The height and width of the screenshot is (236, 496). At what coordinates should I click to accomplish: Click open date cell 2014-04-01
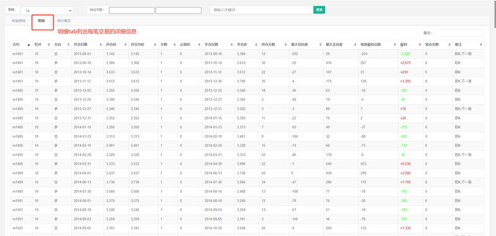[82, 173]
